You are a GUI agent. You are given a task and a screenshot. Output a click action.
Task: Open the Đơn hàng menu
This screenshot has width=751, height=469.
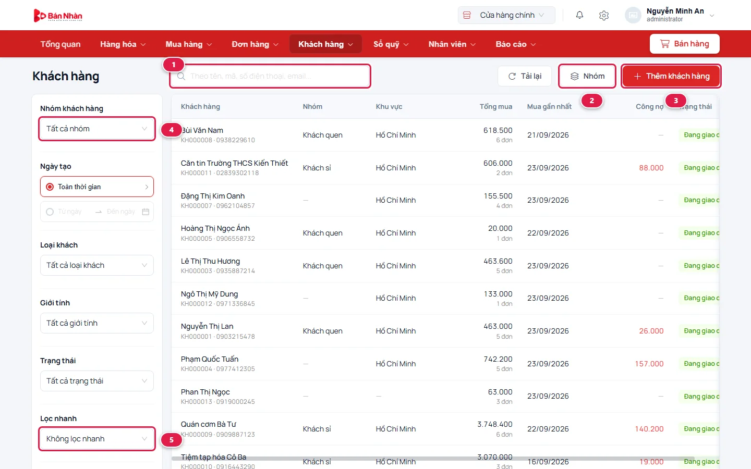(255, 44)
